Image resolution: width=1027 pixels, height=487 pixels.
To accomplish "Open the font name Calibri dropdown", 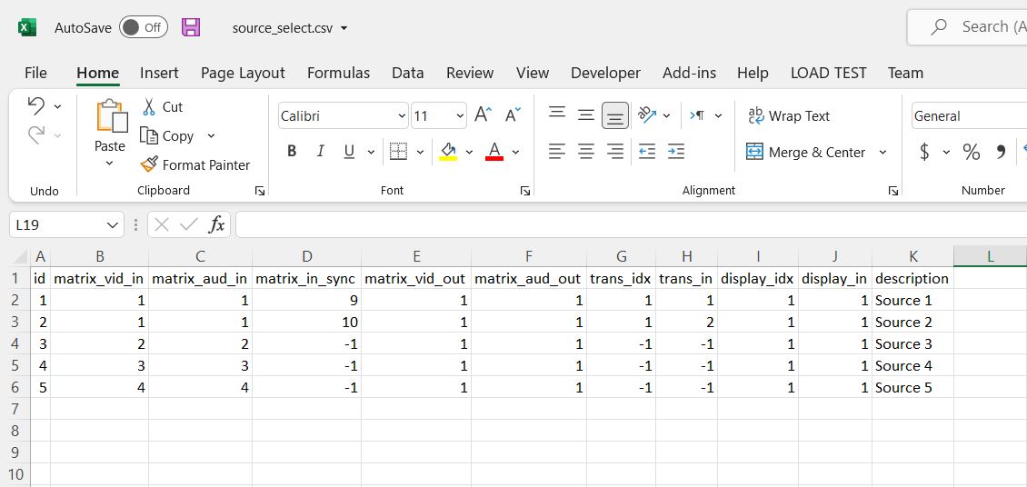I will pos(402,116).
